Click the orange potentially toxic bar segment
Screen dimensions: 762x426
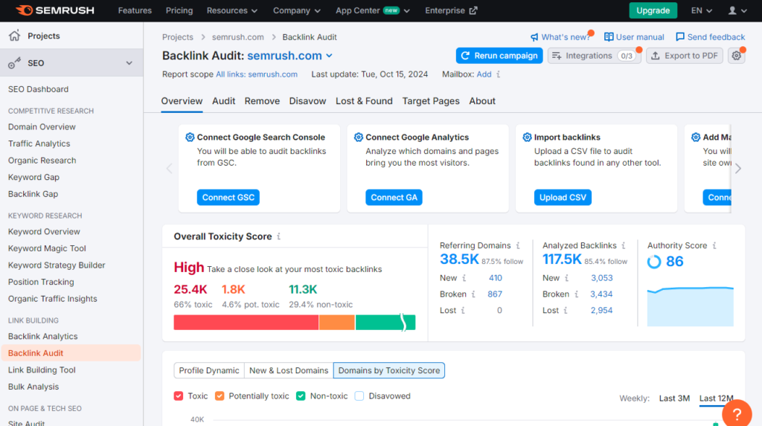337,323
